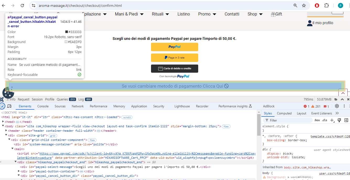Switch to the Console tab
This screenshot has height=180, width=350.
click(43, 106)
